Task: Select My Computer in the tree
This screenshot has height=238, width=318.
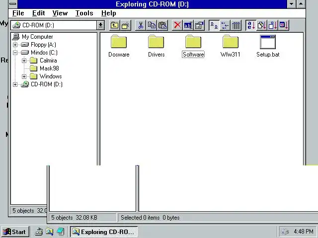Action: tap(37, 37)
